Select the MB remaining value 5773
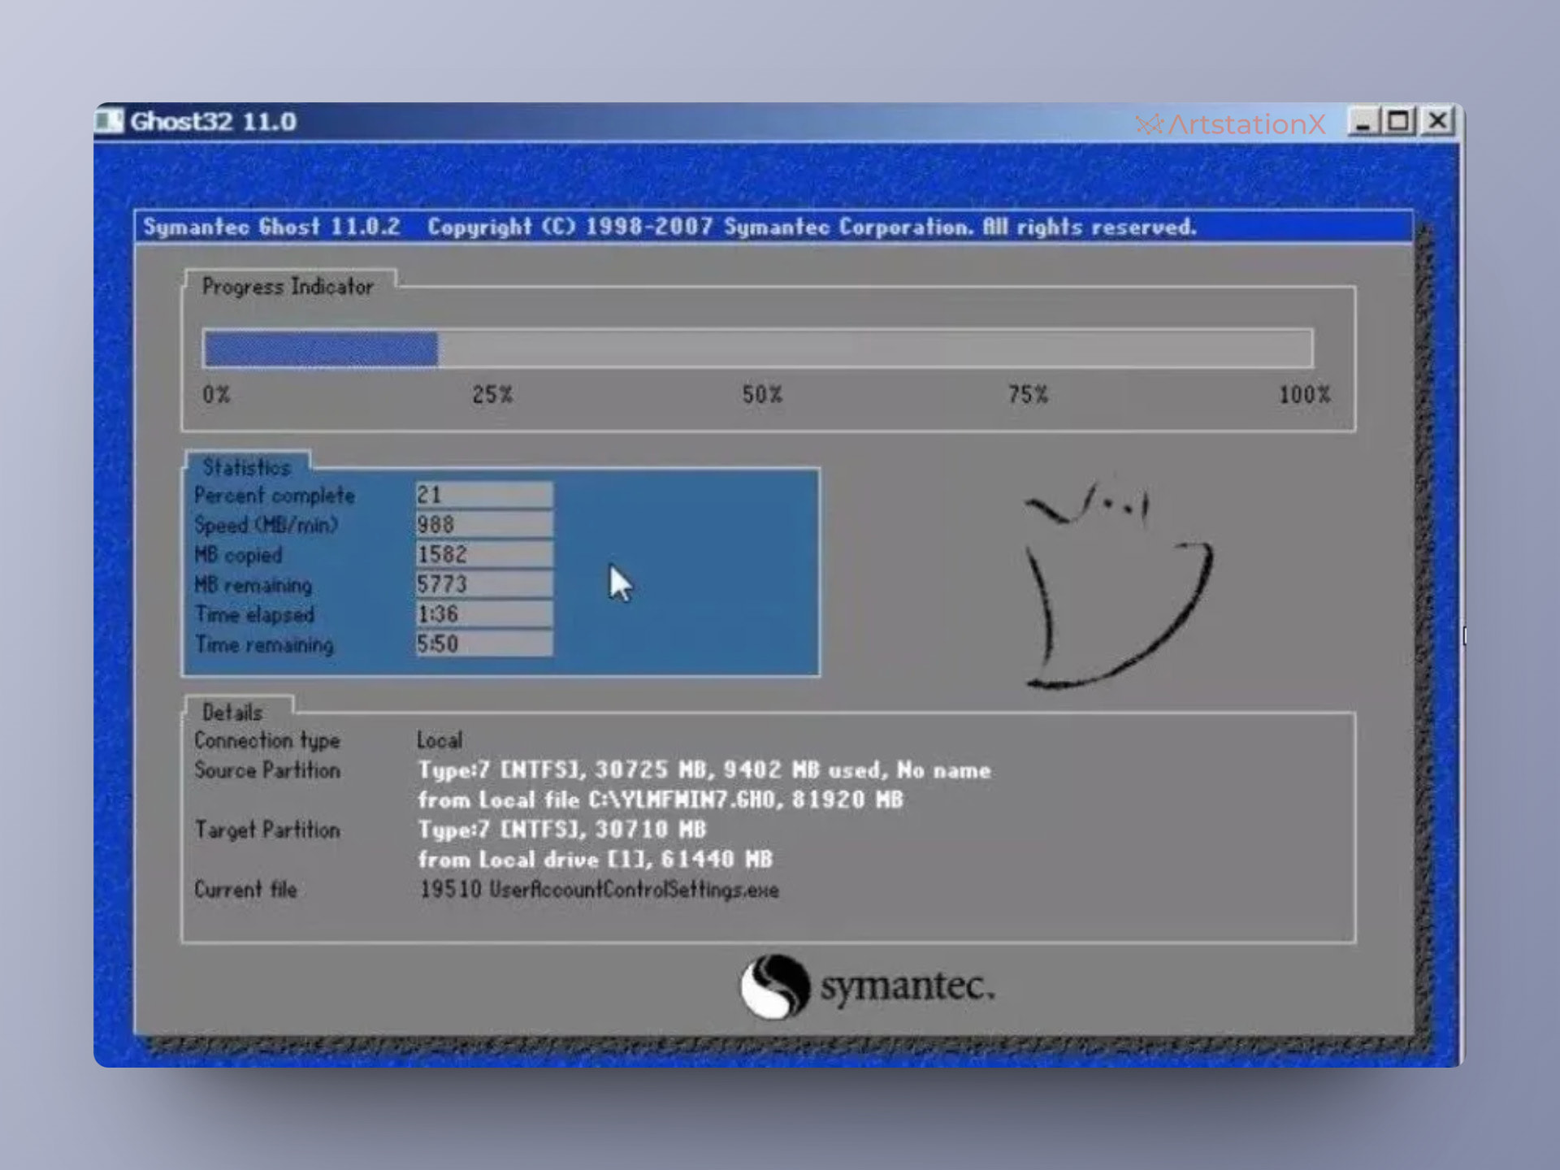This screenshot has height=1170, width=1560. click(x=484, y=584)
